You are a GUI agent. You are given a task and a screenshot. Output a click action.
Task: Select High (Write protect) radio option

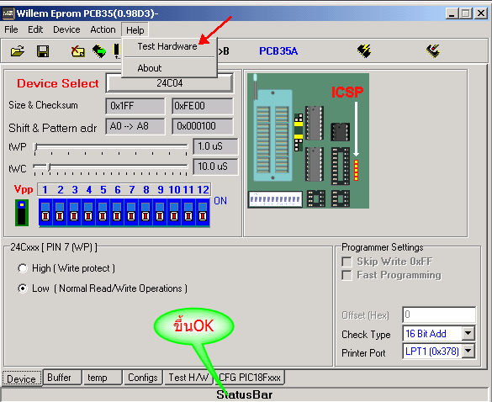pyautogui.click(x=23, y=268)
